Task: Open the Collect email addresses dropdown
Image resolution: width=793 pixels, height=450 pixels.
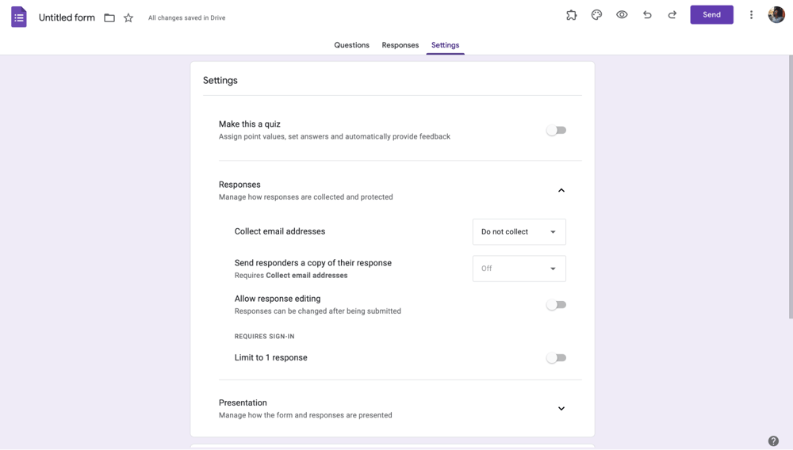Action: click(519, 232)
